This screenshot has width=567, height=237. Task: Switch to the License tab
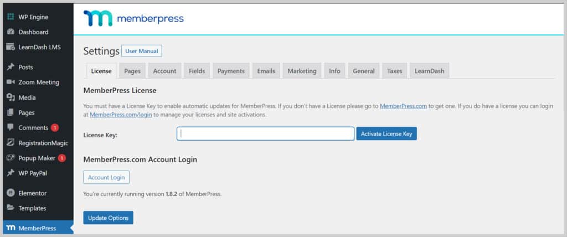(101, 71)
